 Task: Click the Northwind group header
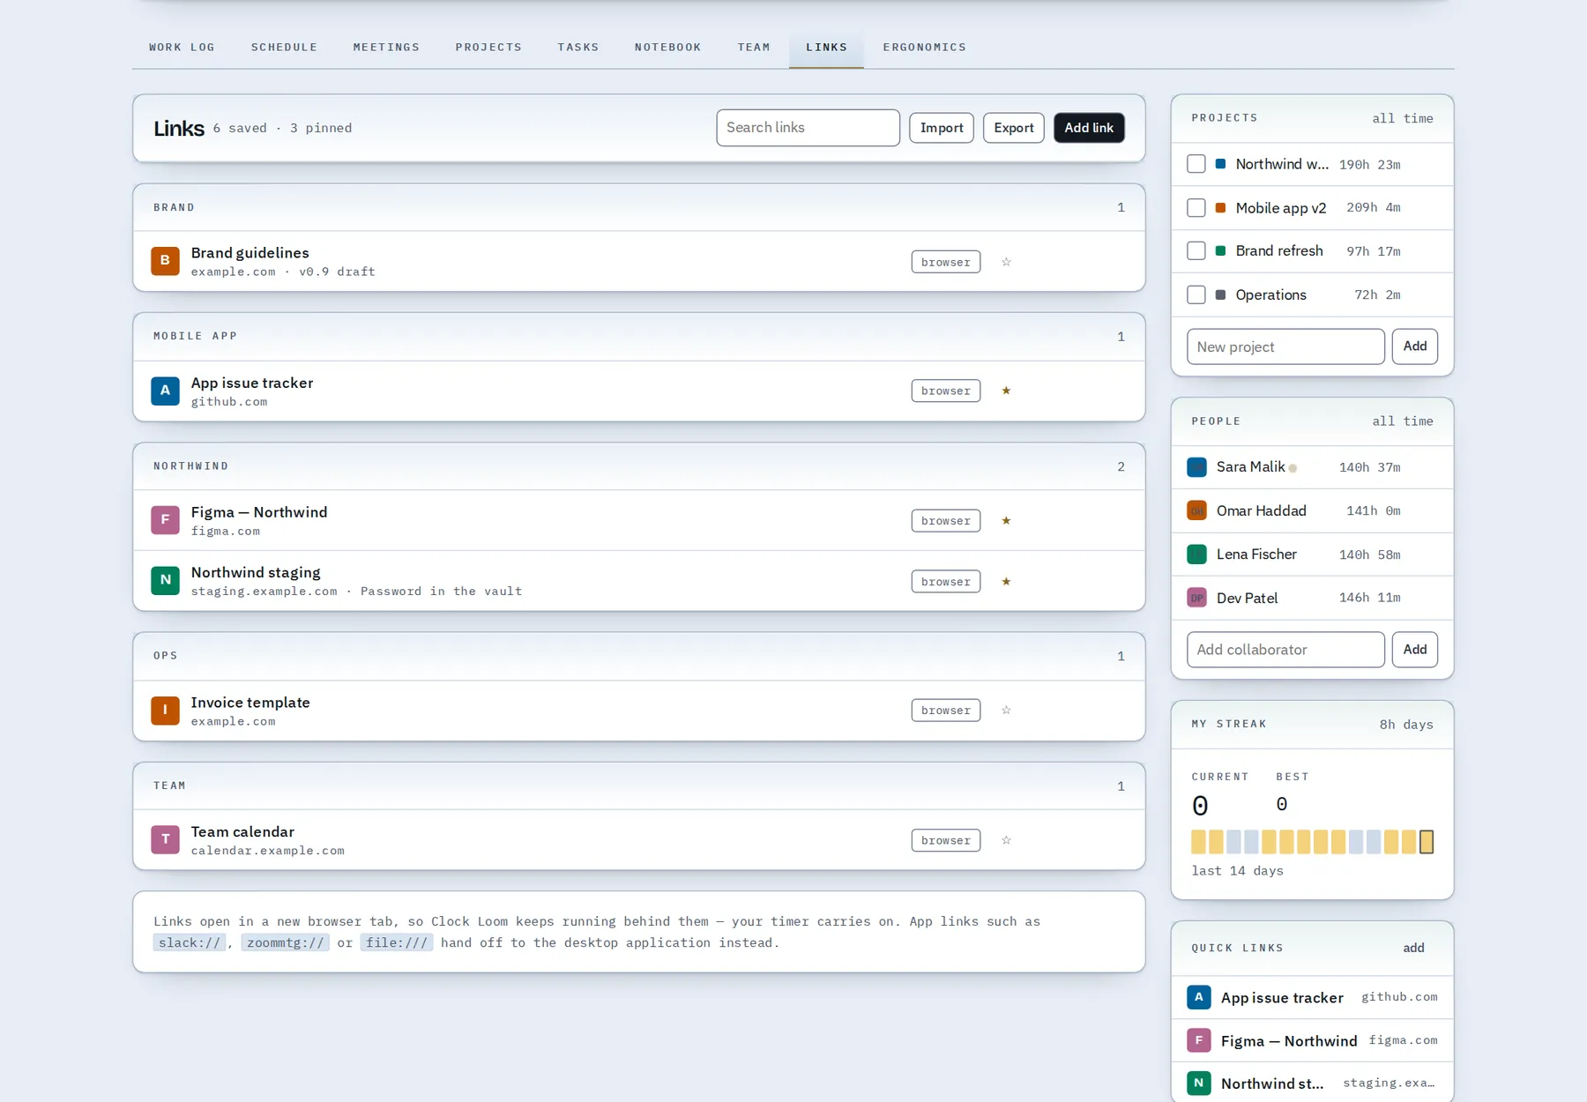[639, 466]
